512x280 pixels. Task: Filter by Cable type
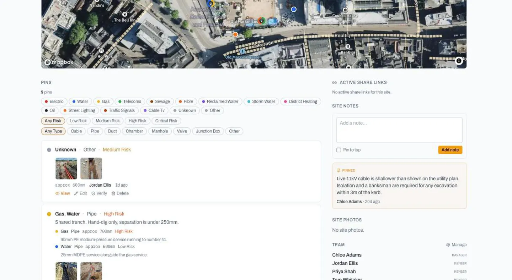(76, 131)
